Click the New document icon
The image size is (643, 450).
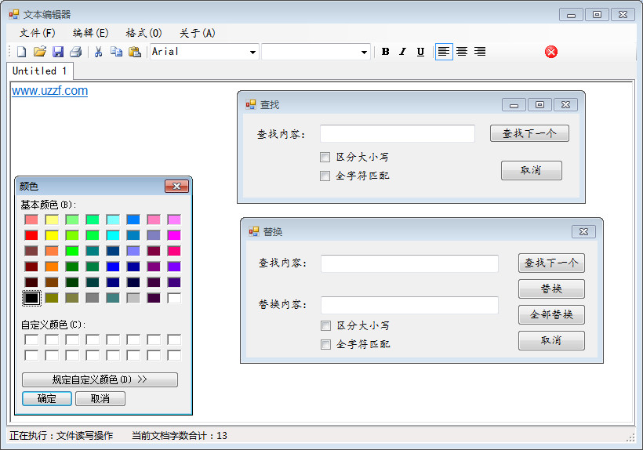point(22,52)
